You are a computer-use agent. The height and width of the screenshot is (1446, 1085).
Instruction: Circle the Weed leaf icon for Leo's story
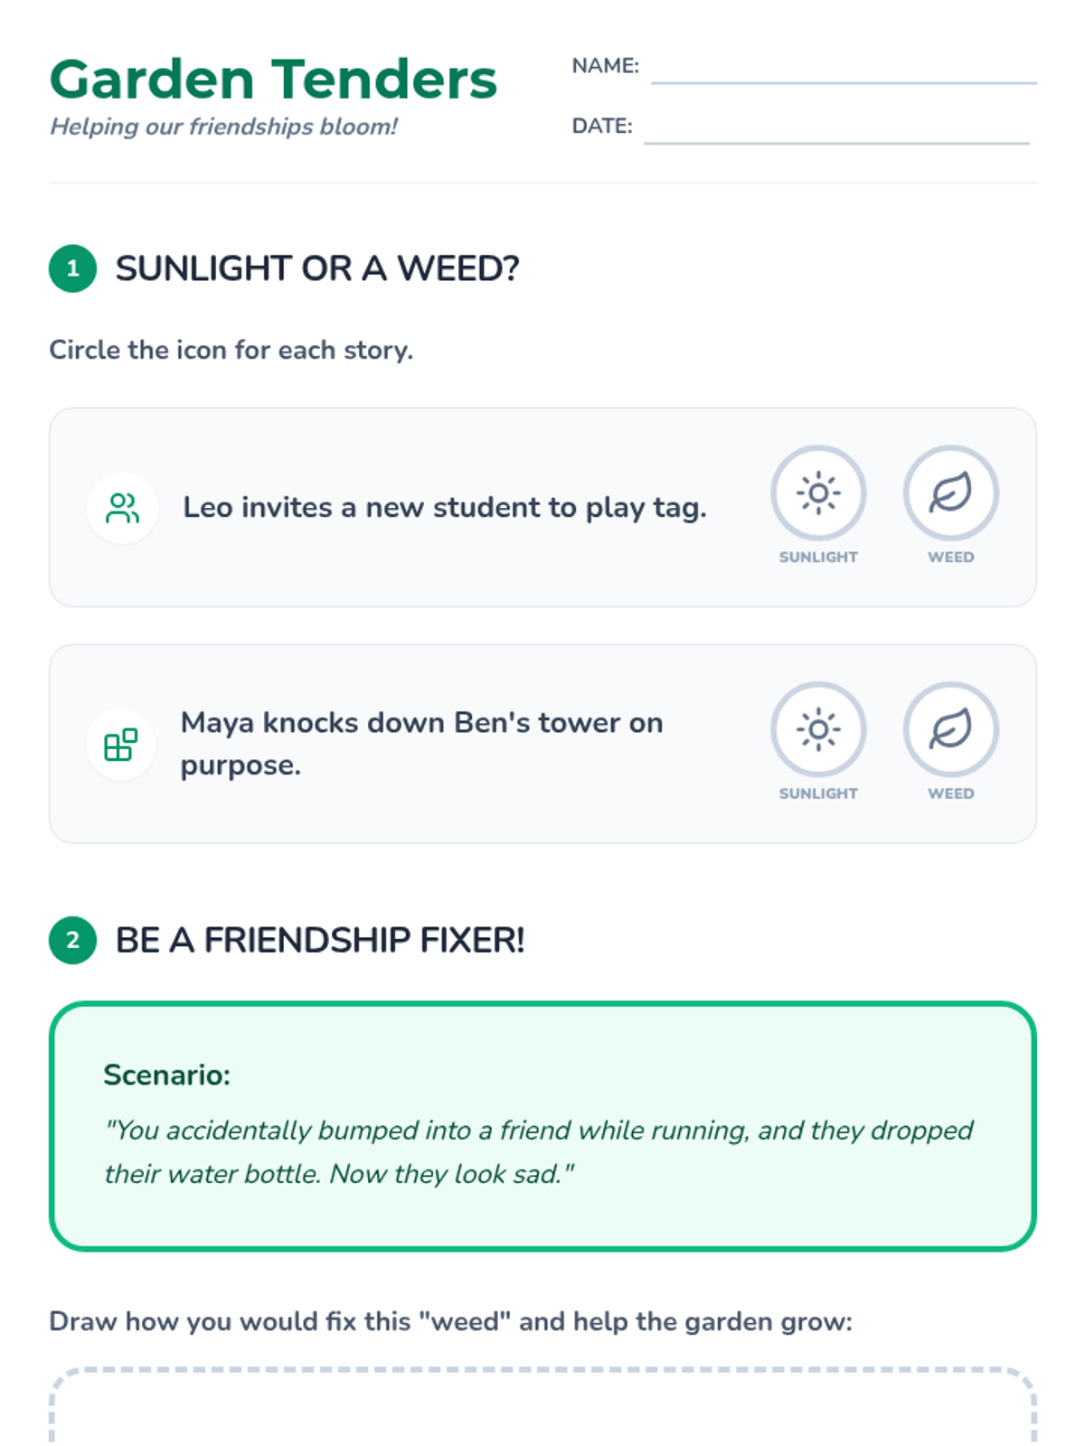click(x=950, y=493)
